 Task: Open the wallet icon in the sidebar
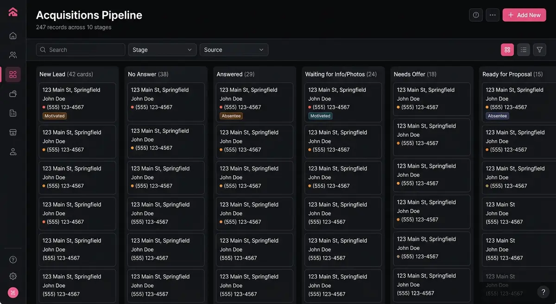tap(13, 94)
